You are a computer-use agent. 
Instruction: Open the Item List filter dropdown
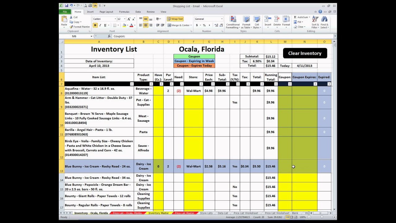point(132,84)
